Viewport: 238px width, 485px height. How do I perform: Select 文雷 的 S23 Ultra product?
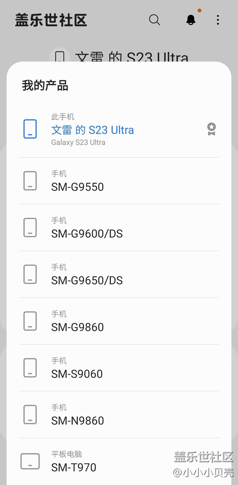tap(92, 130)
